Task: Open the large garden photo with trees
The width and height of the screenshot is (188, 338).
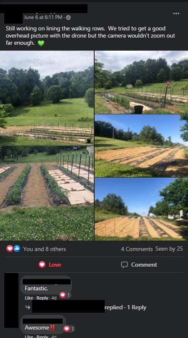Action: click(x=47, y=98)
